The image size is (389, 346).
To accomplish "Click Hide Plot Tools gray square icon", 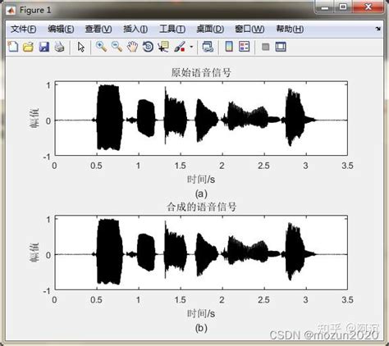I will tap(265, 47).
